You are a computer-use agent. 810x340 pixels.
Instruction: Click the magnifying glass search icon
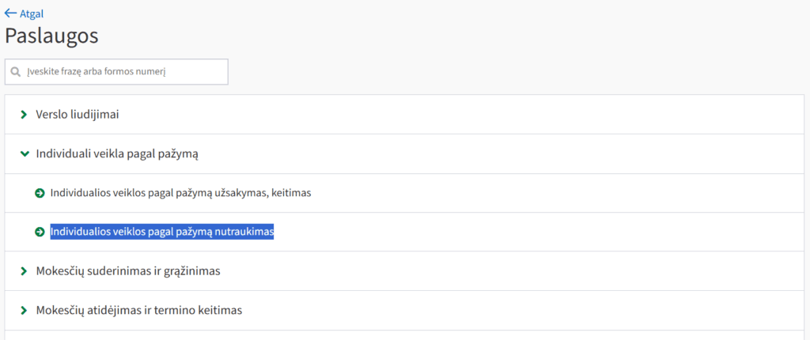[16, 72]
